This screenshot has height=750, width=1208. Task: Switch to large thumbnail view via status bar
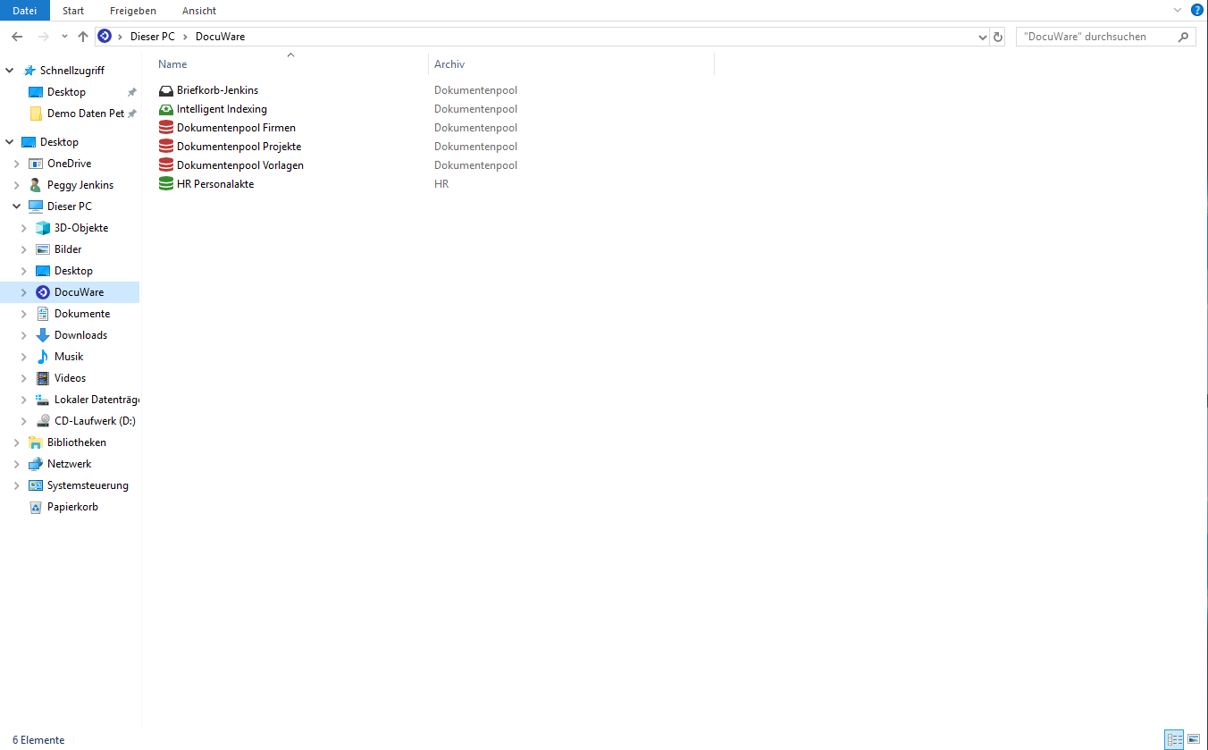pos(1193,739)
